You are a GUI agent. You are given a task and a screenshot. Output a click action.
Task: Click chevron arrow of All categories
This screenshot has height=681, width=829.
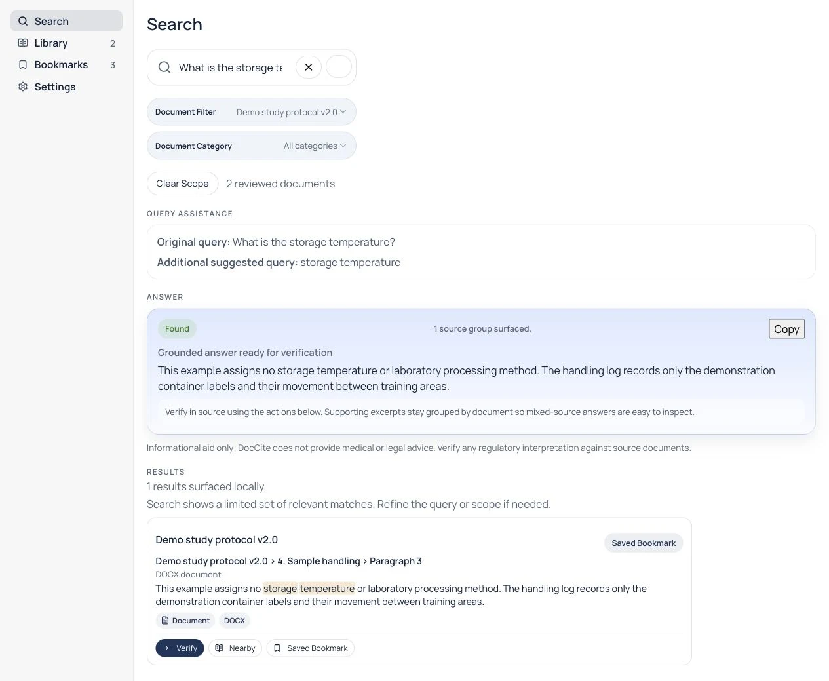pos(343,146)
